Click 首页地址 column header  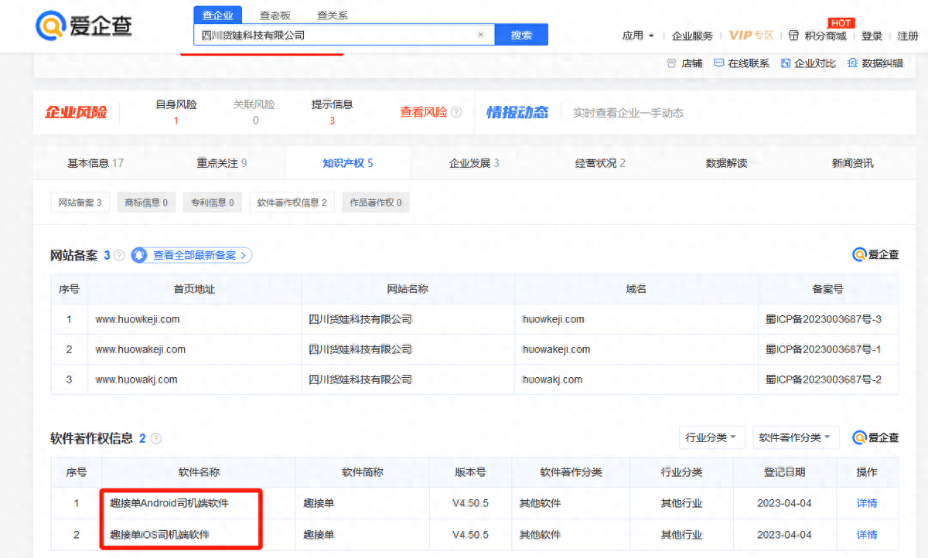tap(194, 289)
